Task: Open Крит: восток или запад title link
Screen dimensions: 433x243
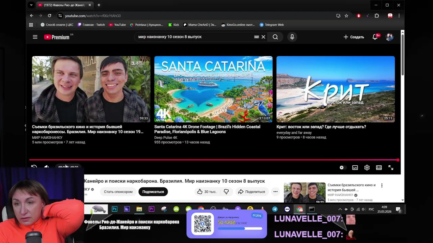Action: pos(321,127)
